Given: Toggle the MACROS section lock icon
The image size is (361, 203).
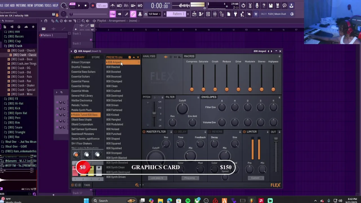Looking at the screenshot, I should coord(279,56).
